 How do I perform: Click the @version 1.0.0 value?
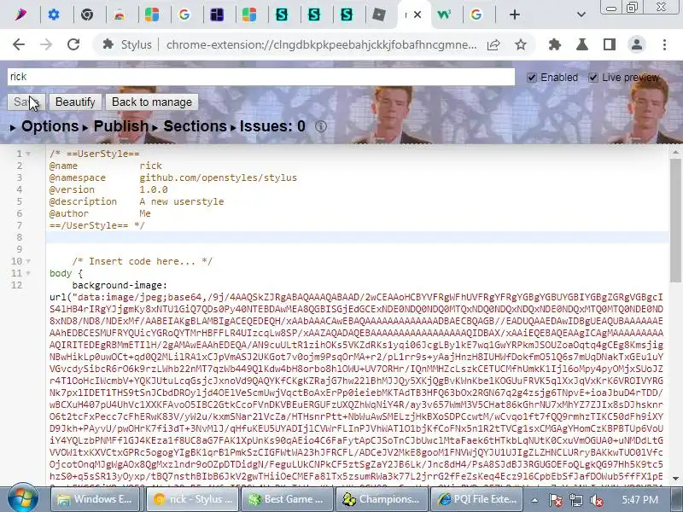click(x=154, y=189)
